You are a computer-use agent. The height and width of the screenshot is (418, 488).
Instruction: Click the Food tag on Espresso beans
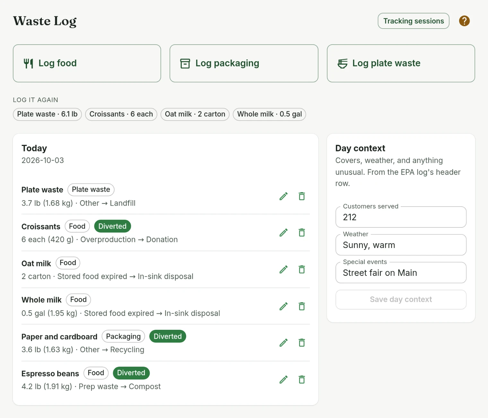[96, 373]
